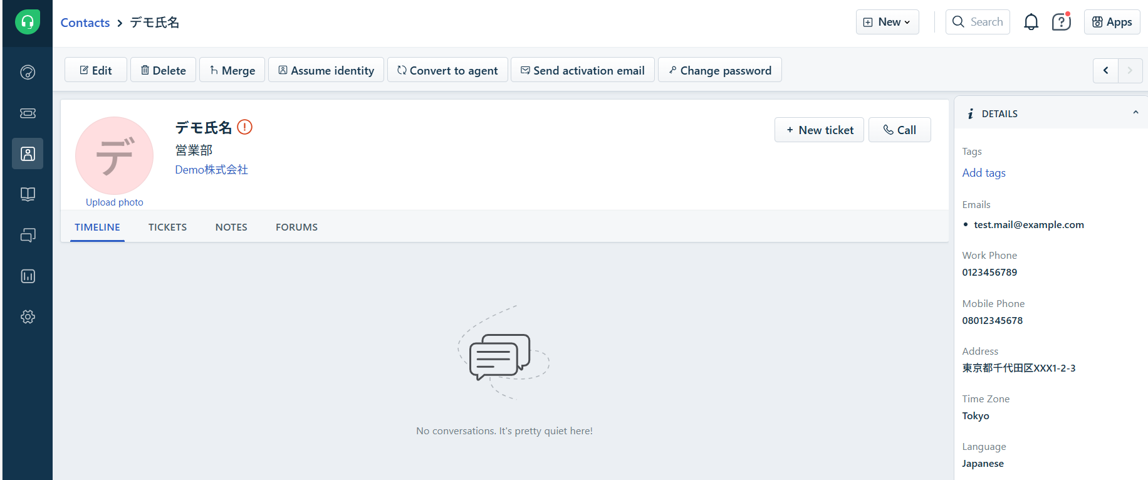
Task: Click the contact name デモ氏名 heading
Action: coord(204,128)
